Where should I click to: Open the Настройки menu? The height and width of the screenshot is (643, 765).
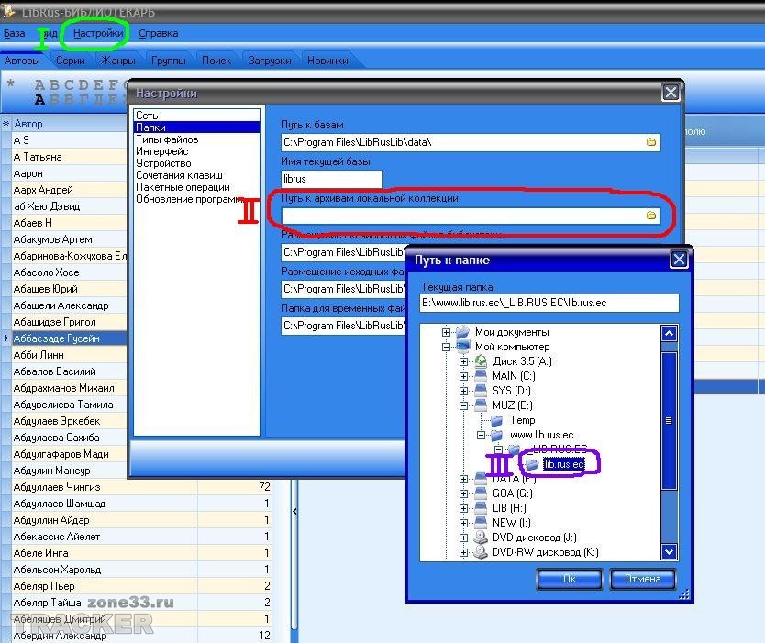pos(98,33)
